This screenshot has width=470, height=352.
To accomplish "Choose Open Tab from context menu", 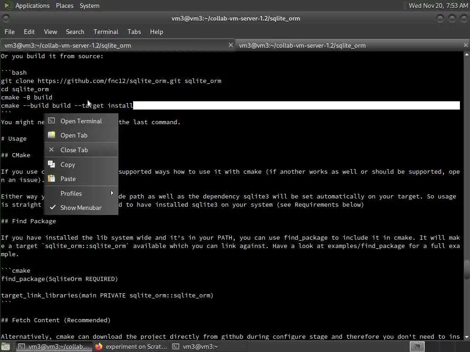I will [x=81, y=135].
